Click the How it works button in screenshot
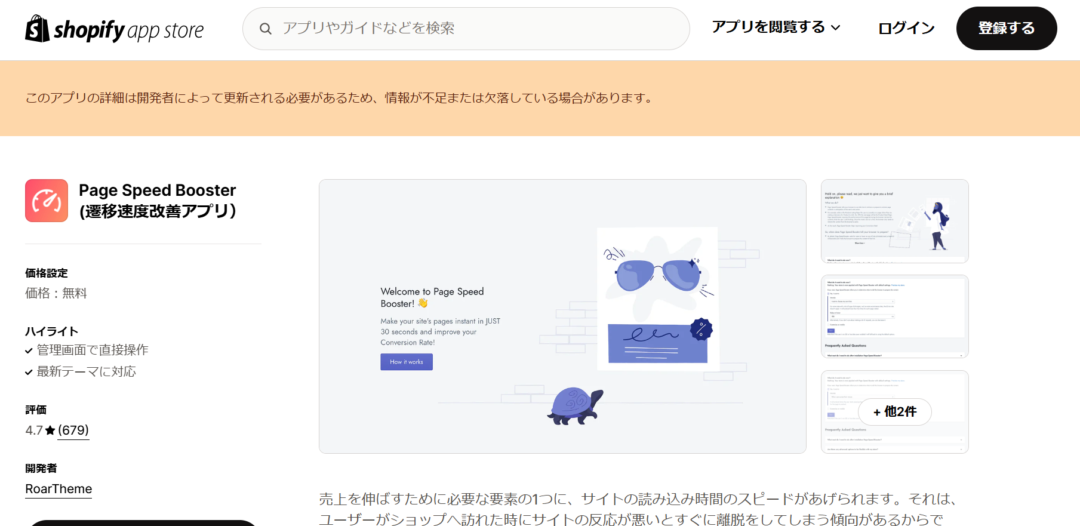Screen dimensions: 1080x526 pyautogui.click(x=407, y=362)
